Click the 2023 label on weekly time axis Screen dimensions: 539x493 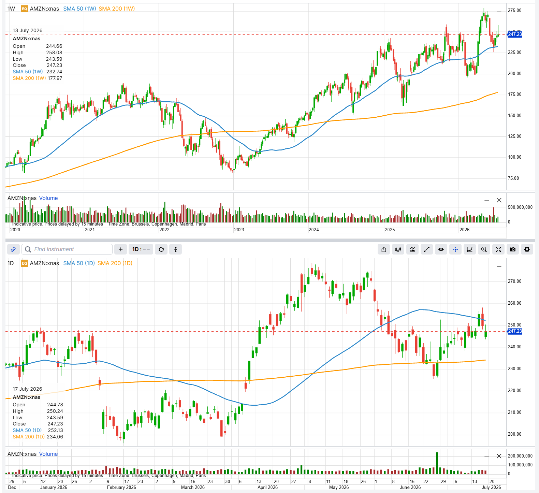(239, 230)
